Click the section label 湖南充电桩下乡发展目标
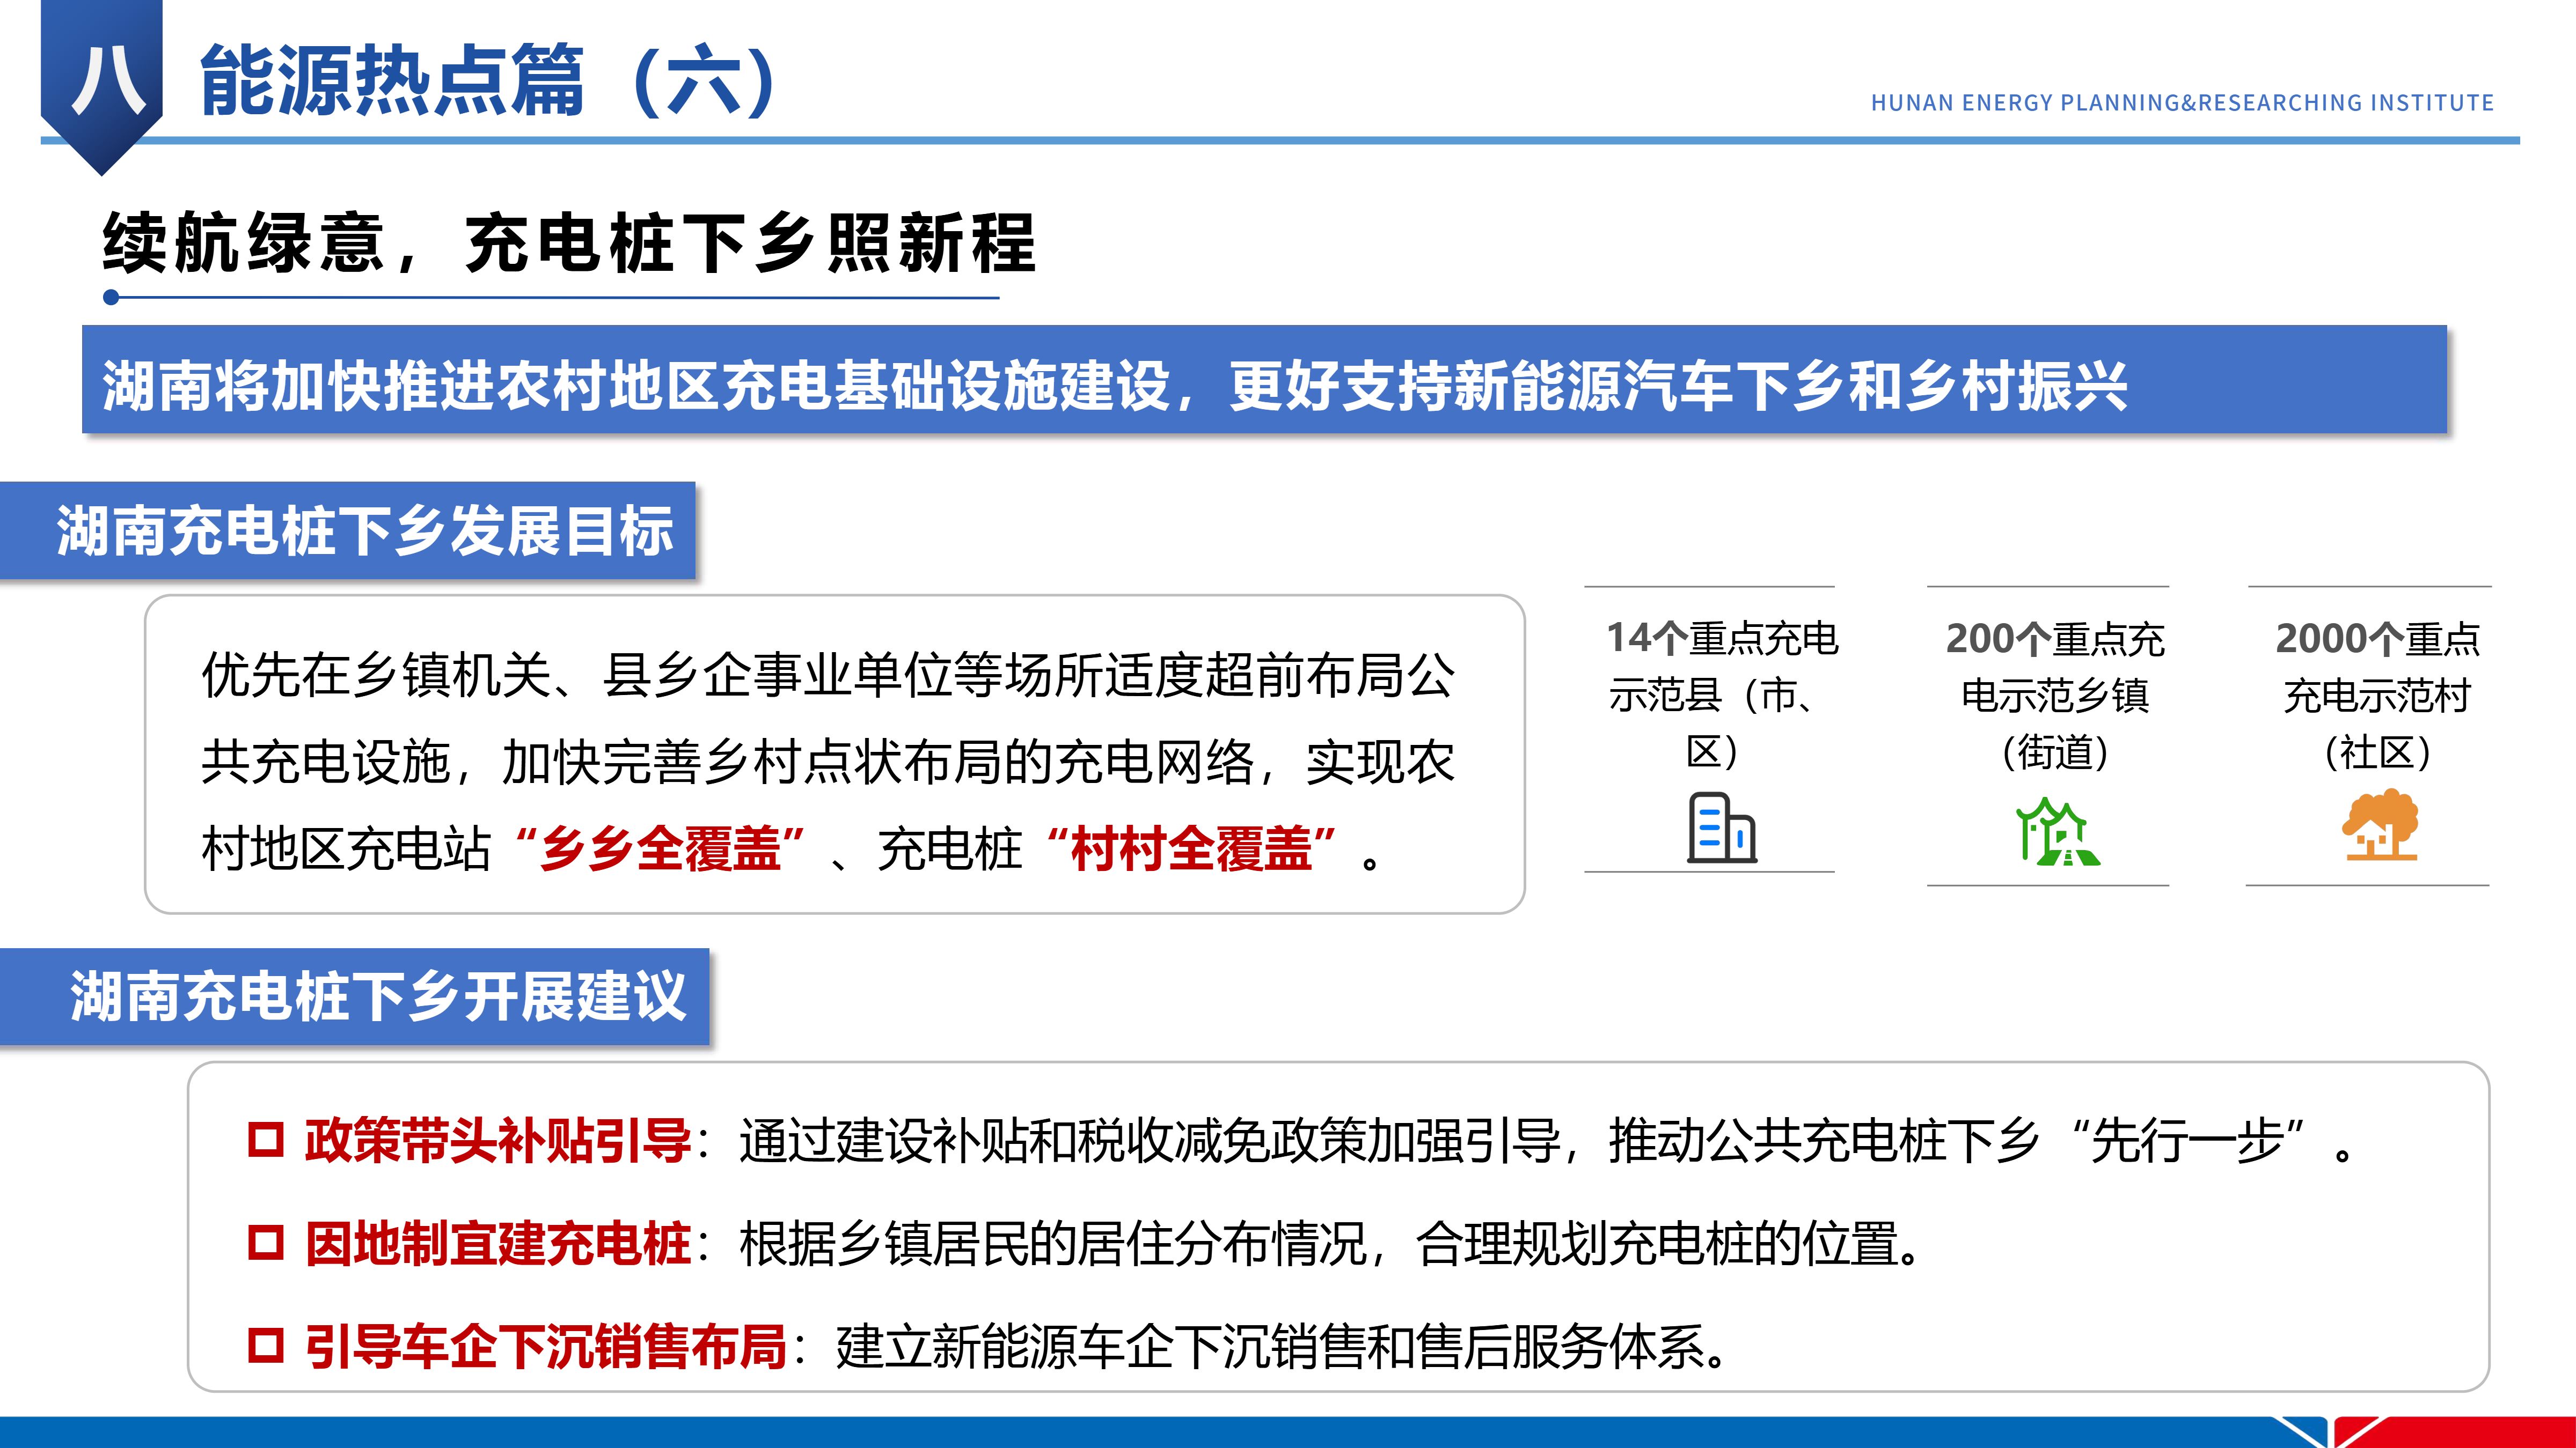The image size is (2576, 1448). [348, 530]
